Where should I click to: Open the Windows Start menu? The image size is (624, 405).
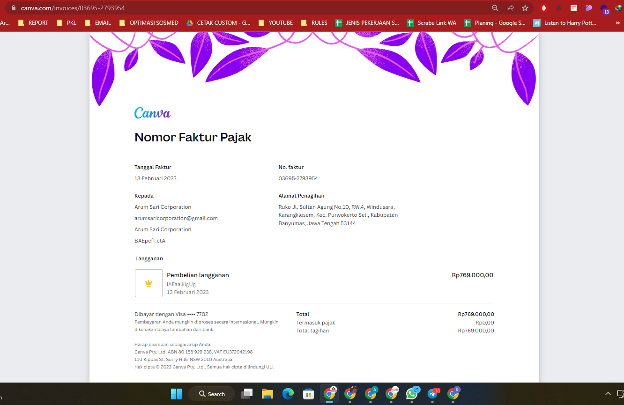coord(176,394)
